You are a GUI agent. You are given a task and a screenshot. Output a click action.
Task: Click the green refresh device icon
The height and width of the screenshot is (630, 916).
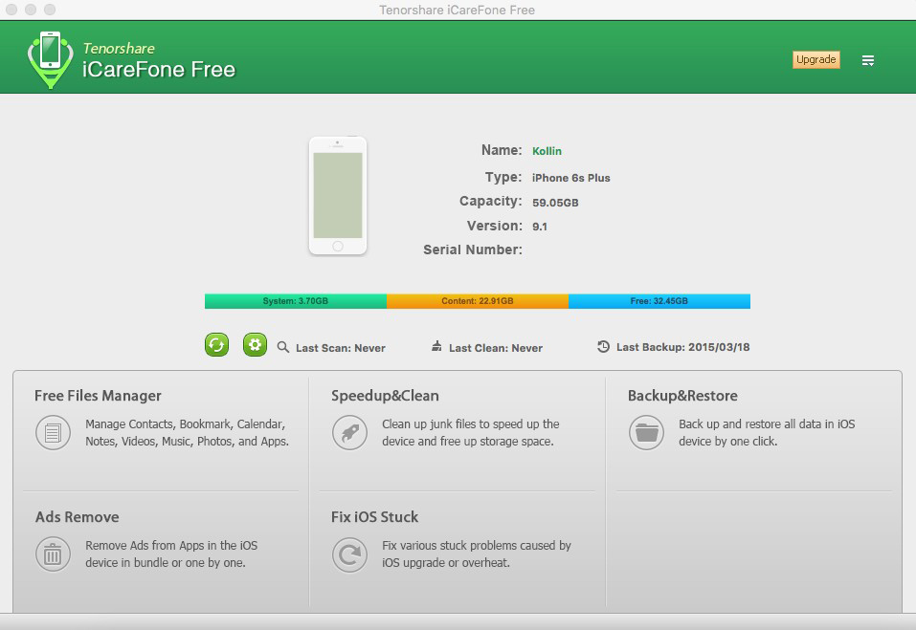217,345
